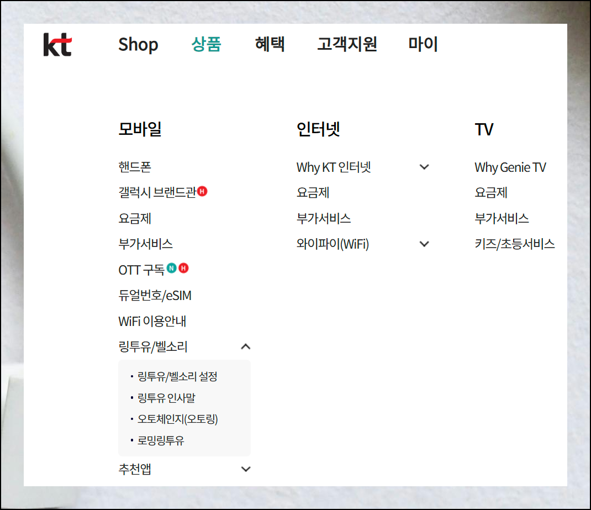The height and width of the screenshot is (510, 591).
Task: Click the green N badge beside OTT 구독
Action: click(171, 268)
